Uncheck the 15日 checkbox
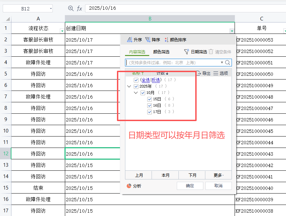Image resolution: width=286 pixels, height=216 pixels. [x=150, y=99]
